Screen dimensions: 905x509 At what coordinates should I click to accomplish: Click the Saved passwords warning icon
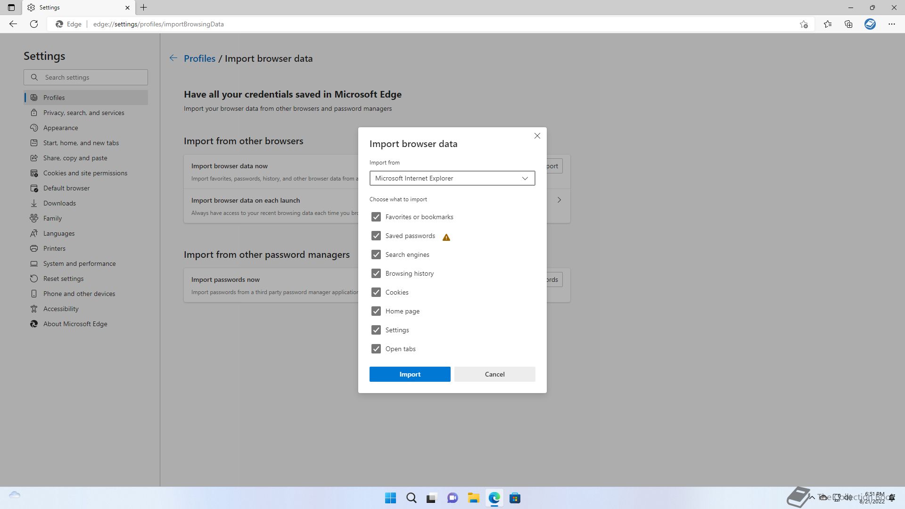[x=446, y=238]
